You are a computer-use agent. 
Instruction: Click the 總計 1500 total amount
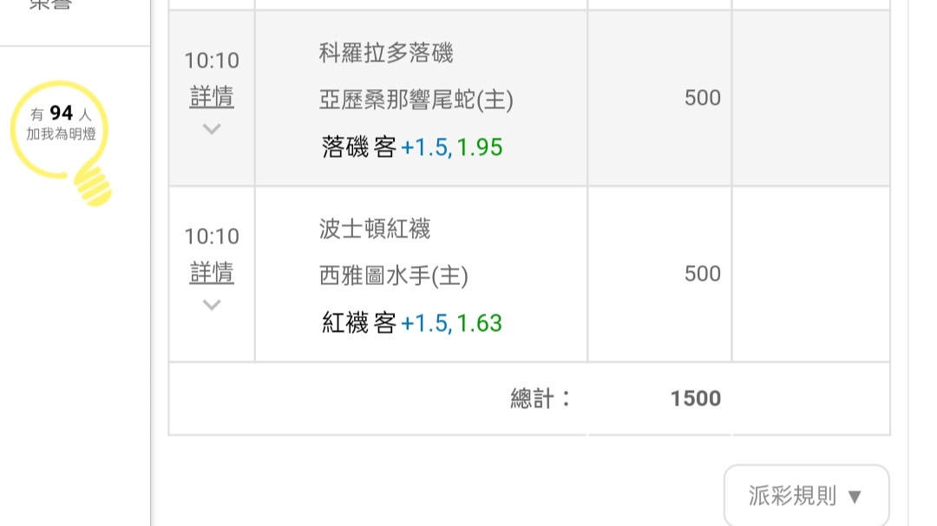[696, 399]
